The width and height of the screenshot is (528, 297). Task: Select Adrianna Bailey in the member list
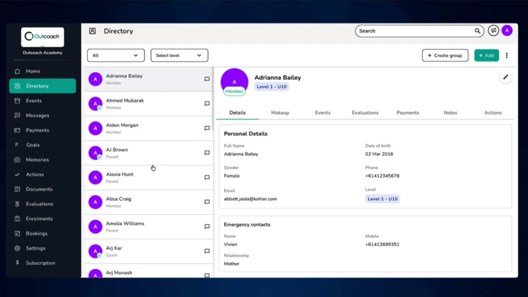point(148,79)
